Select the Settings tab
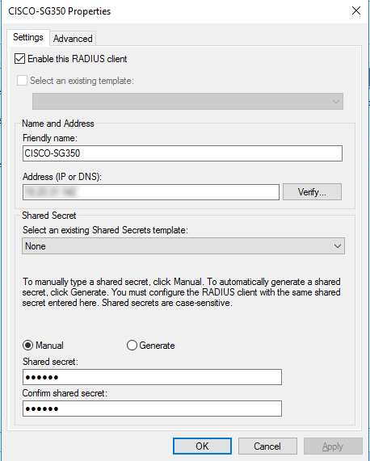 28,37
